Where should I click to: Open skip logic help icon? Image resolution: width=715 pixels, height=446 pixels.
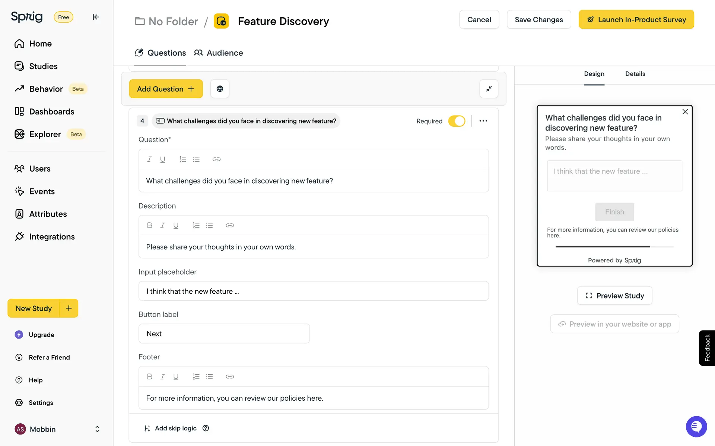(x=206, y=428)
